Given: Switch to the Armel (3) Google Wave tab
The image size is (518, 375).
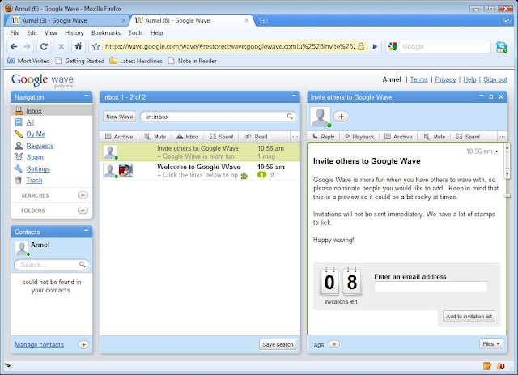Looking at the screenshot, I should point(68,20).
